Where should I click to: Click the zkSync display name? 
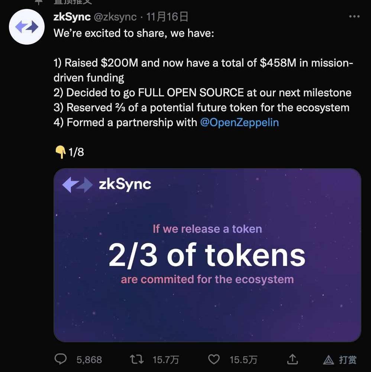(72, 17)
